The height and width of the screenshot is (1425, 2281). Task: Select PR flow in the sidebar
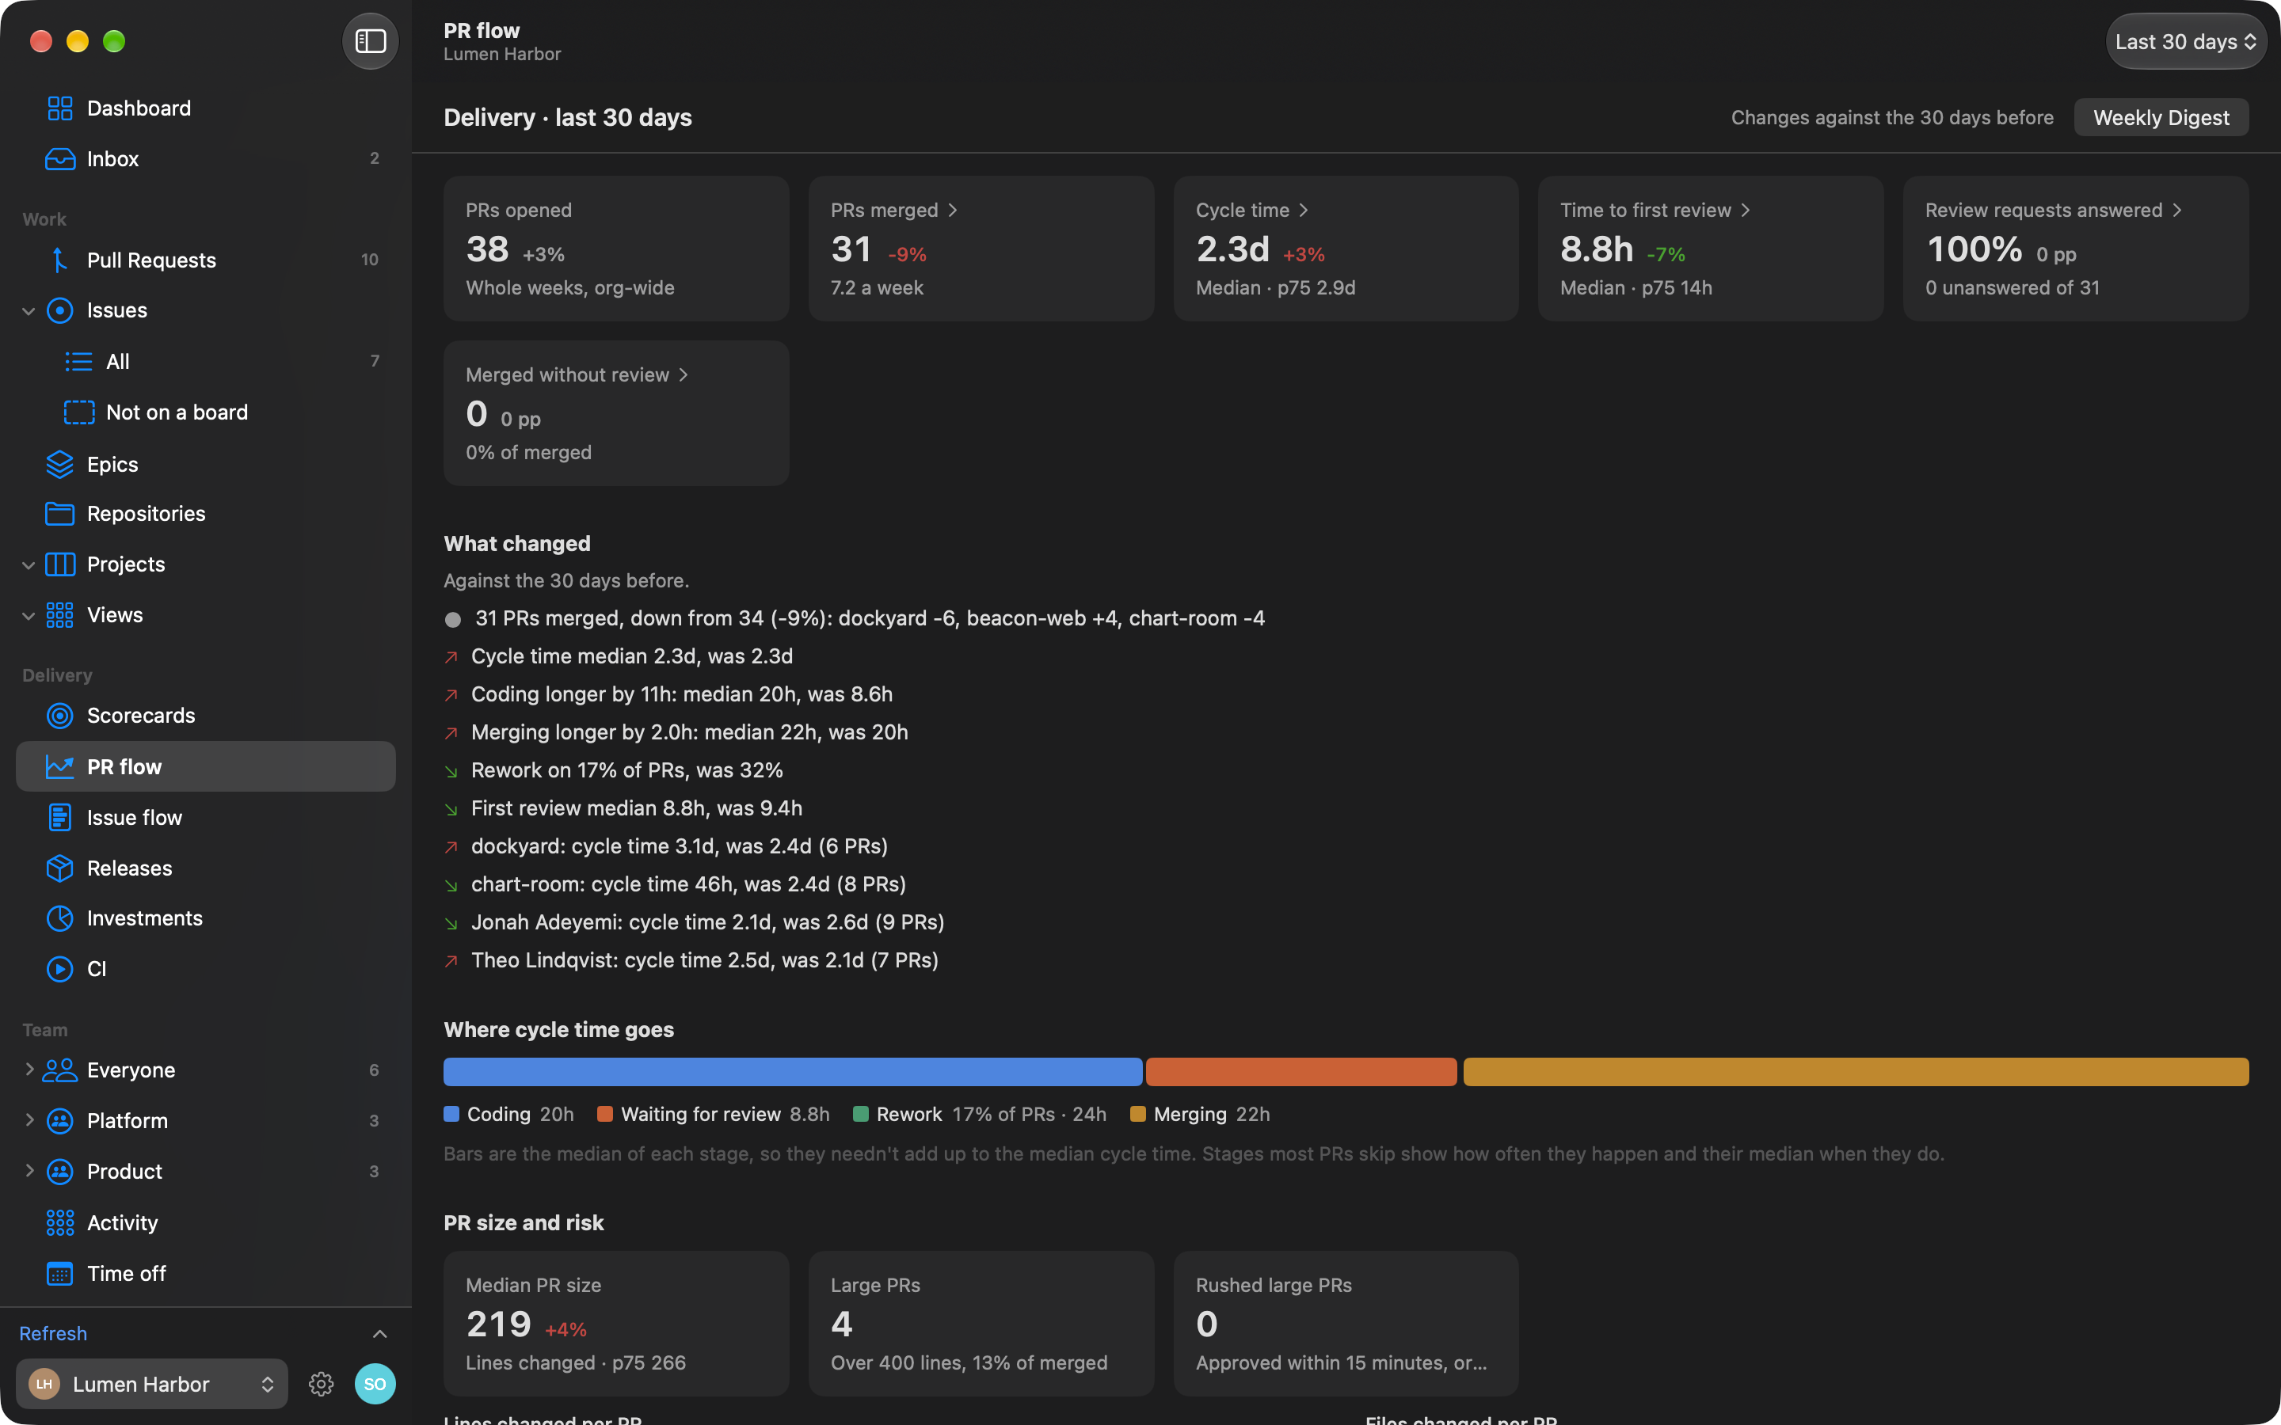205,766
